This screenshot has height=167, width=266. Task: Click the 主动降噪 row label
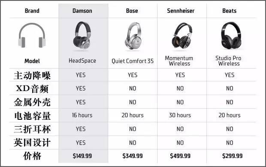pos(32,76)
